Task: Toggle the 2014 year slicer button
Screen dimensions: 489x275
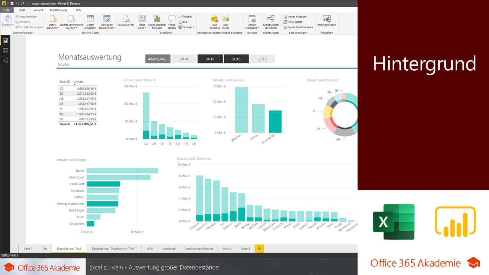Action: (184, 59)
